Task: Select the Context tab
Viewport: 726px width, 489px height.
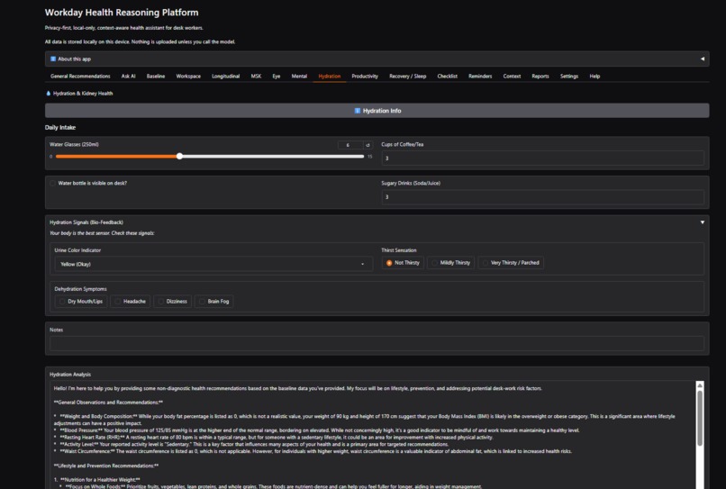Action: (512, 76)
